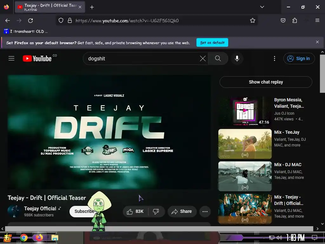The image size is (325, 244).
Task: Close the Teejay - Drift tab
Action: click(x=80, y=7)
